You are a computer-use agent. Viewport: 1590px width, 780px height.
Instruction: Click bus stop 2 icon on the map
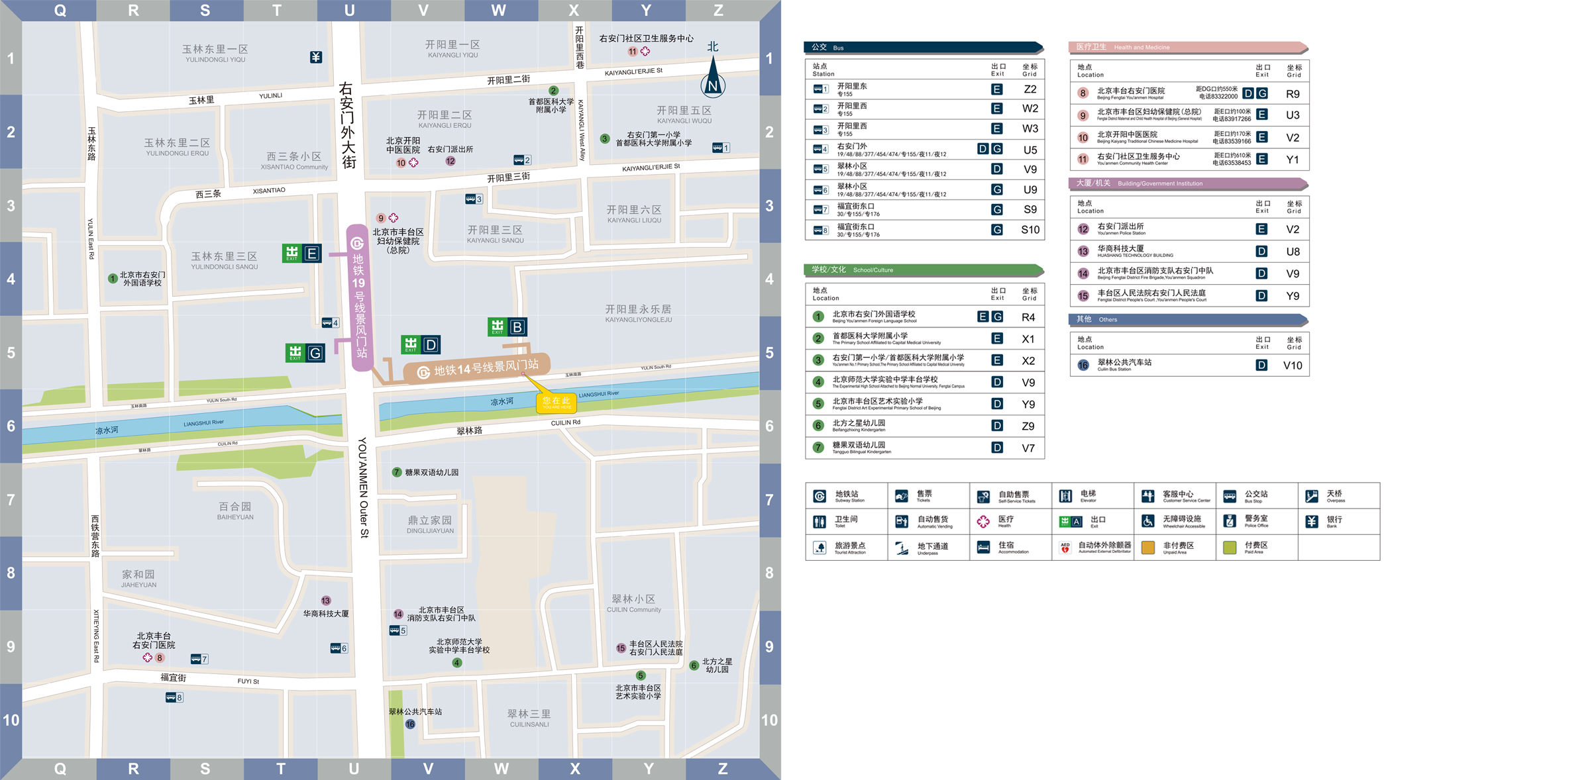tap(522, 160)
